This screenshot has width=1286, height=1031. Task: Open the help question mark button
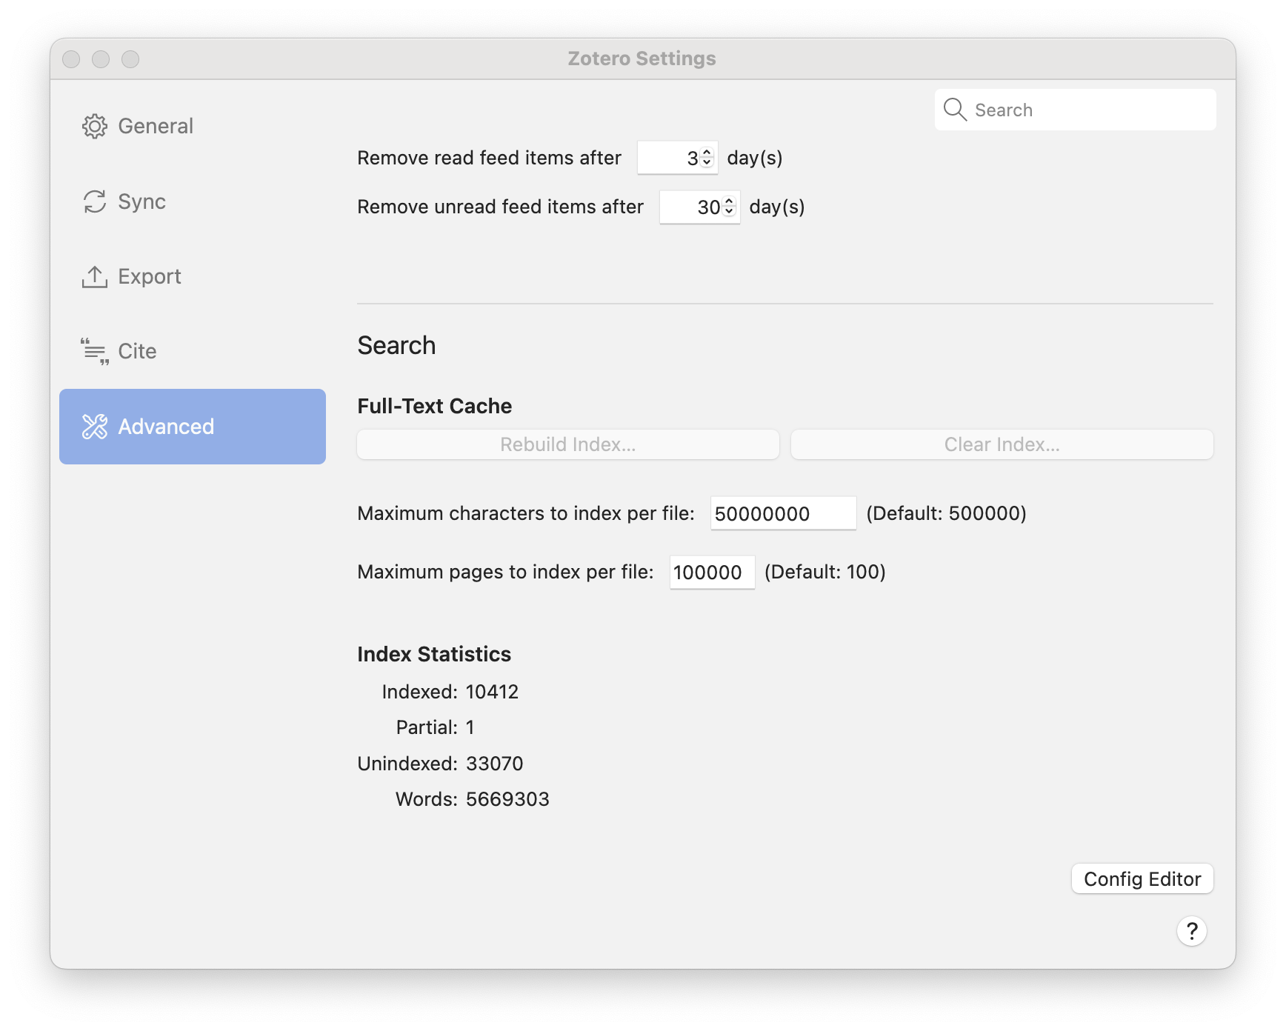1191,931
